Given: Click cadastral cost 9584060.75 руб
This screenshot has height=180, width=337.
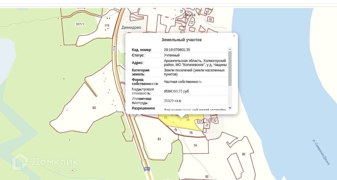Looking at the screenshot, I should point(177,91).
